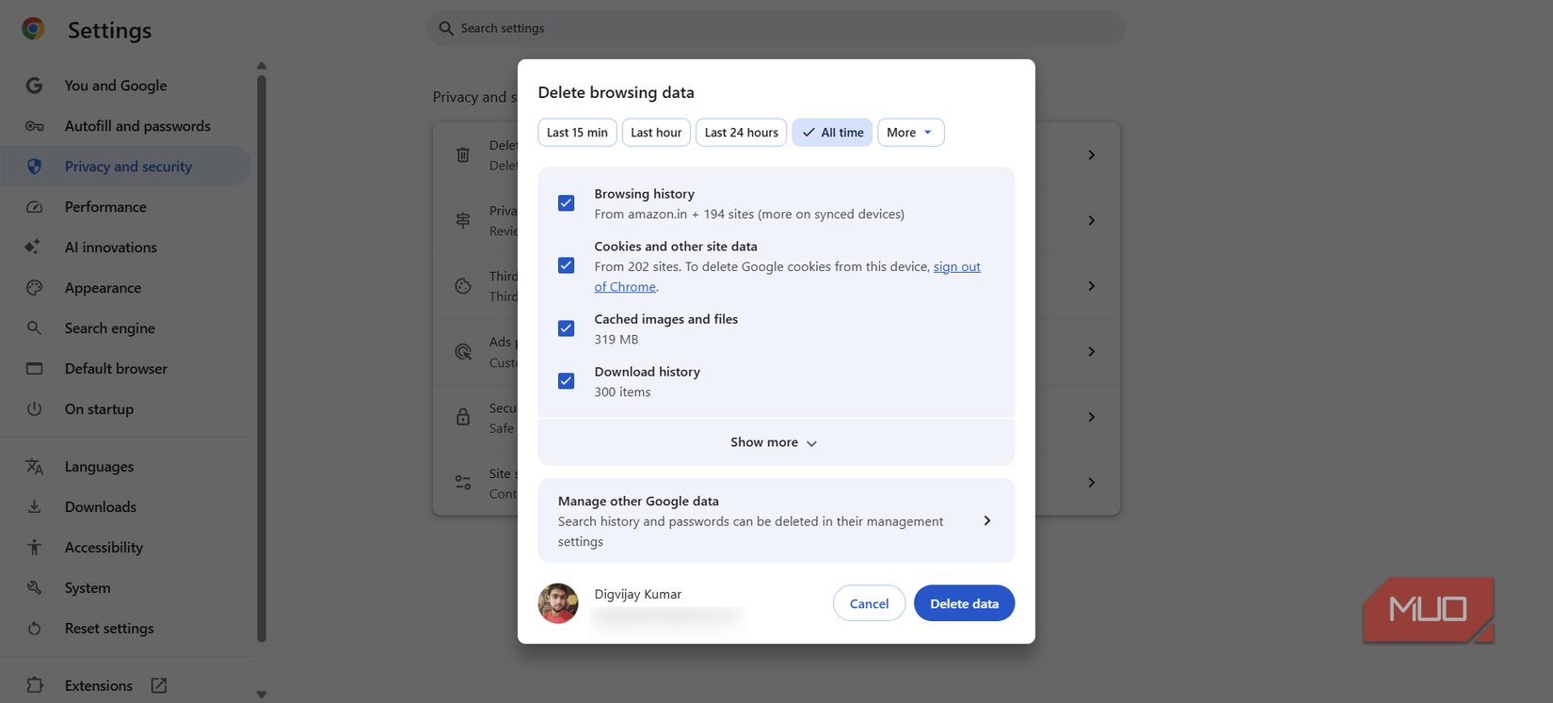This screenshot has width=1553, height=703.
Task: Click the translate icon for Languages
Action: pyautogui.click(x=34, y=467)
